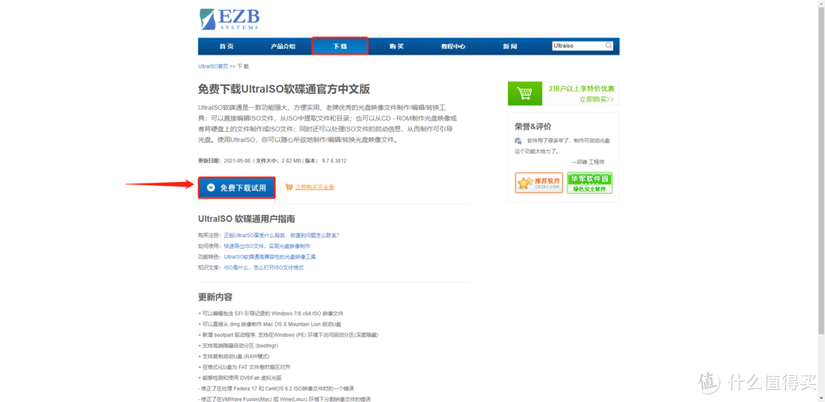Open the 教程中心 nav item
The image size is (825, 402).
pos(453,47)
